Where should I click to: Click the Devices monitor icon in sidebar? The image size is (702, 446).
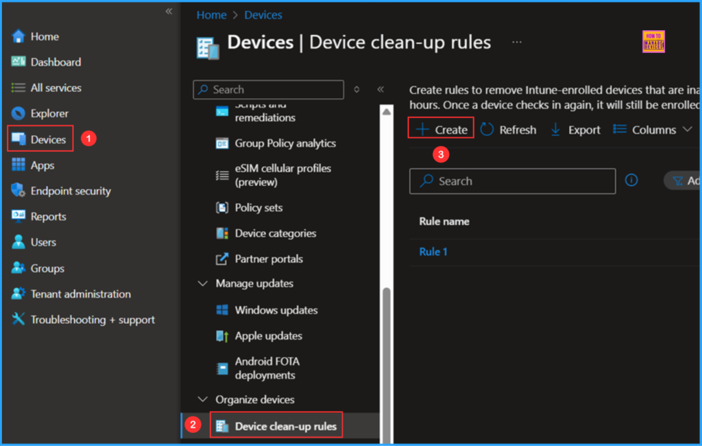click(x=19, y=139)
